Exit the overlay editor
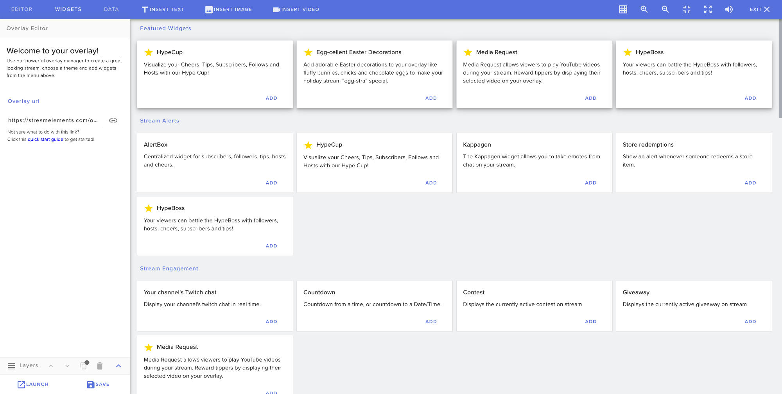 pyautogui.click(x=760, y=9)
